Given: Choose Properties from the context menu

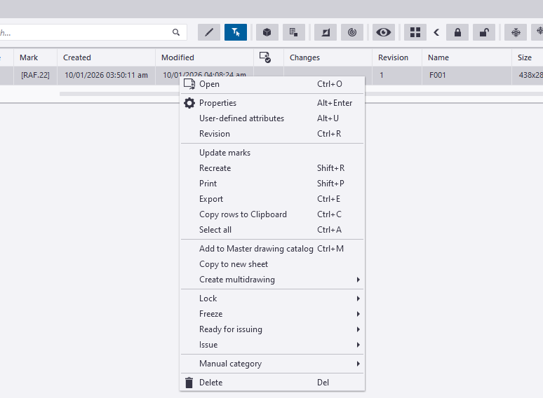Looking at the screenshot, I should pos(272,103).
